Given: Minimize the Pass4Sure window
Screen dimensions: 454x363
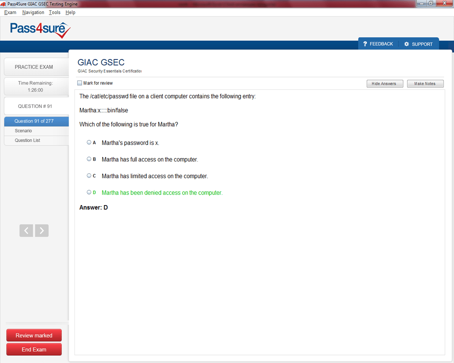Looking at the screenshot, I should click(422, 4).
